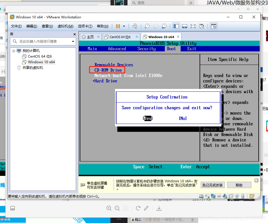Click the gray removable drive status icon
The height and width of the screenshot is (223, 268).
point(231,196)
